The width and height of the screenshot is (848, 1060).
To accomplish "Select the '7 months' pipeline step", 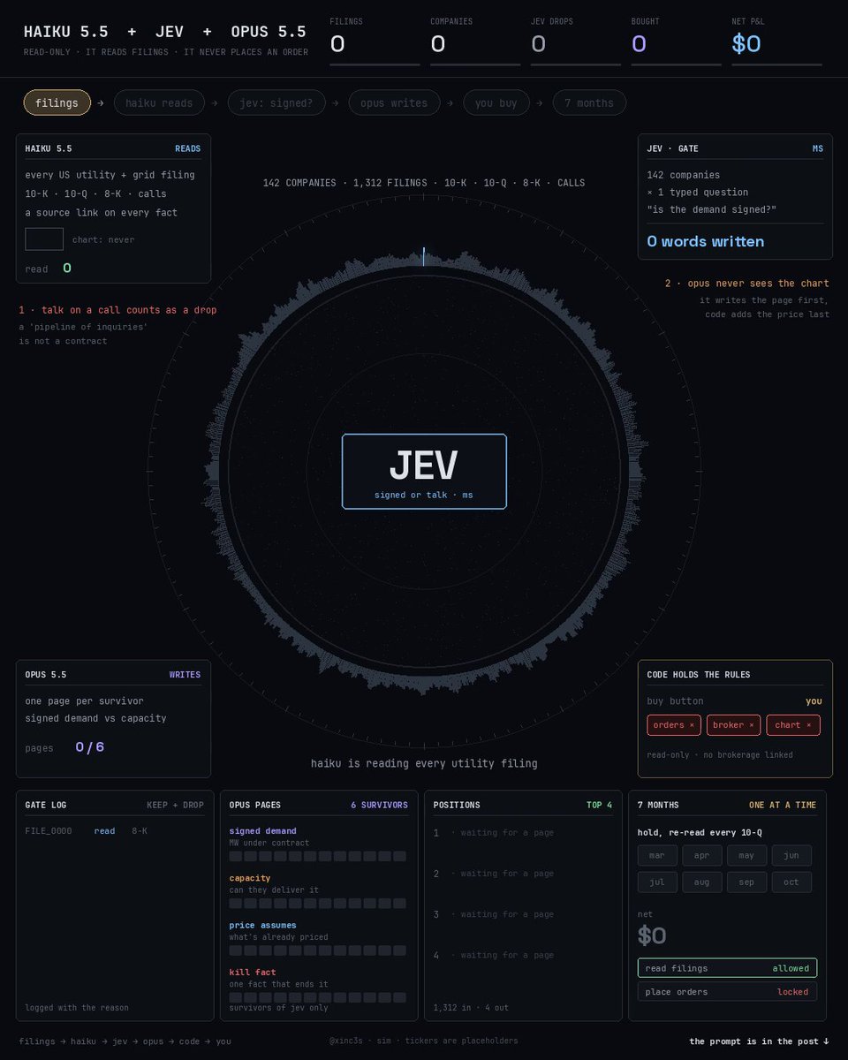I will pos(589,103).
